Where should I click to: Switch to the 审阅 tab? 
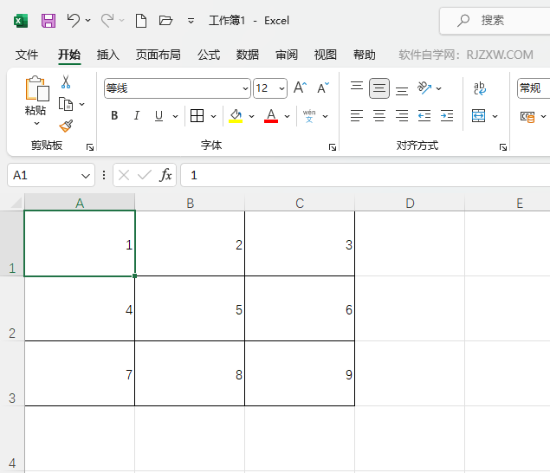pyautogui.click(x=287, y=55)
